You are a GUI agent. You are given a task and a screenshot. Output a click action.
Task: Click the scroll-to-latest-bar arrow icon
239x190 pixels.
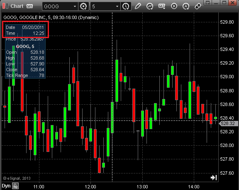[214, 178]
